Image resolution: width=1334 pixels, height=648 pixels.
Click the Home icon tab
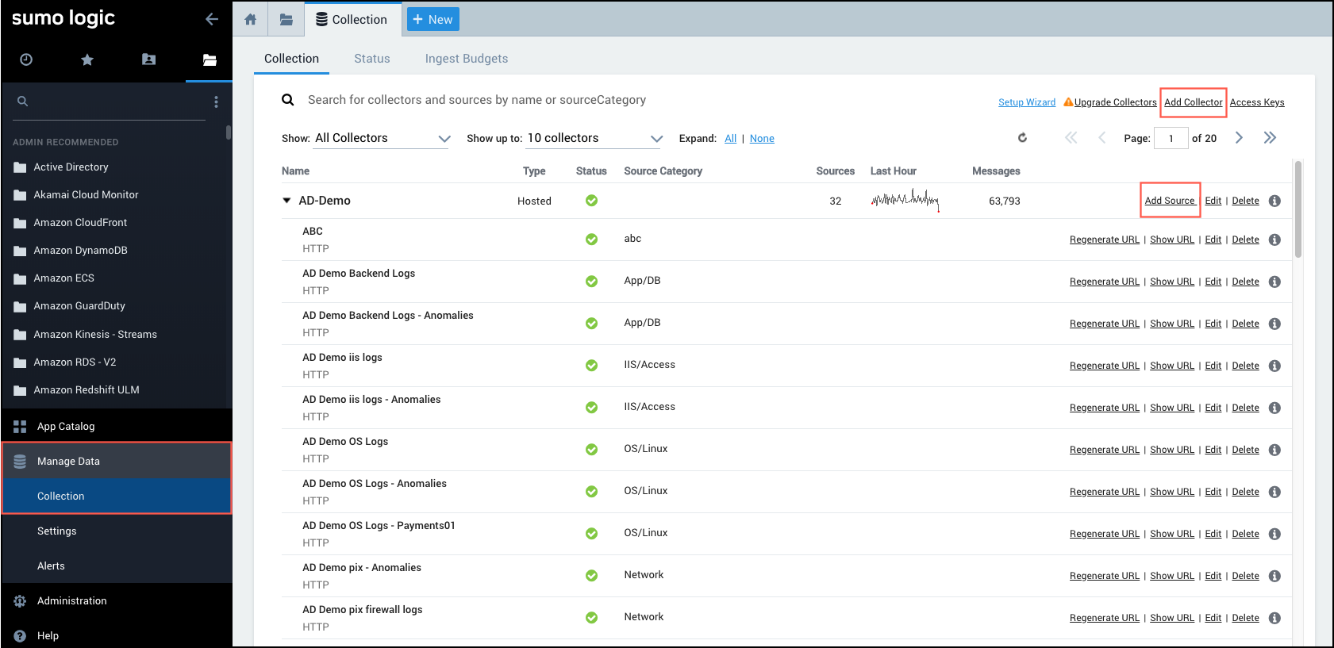click(x=250, y=19)
